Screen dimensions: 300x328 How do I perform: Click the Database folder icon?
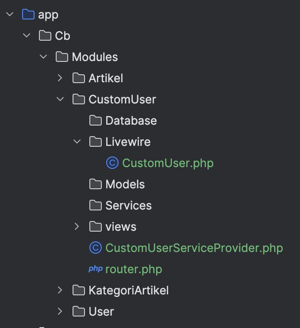(x=96, y=120)
